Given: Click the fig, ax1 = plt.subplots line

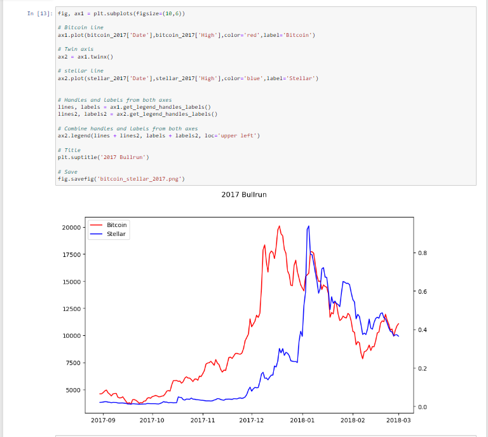Looking at the screenshot, I should (x=121, y=13).
